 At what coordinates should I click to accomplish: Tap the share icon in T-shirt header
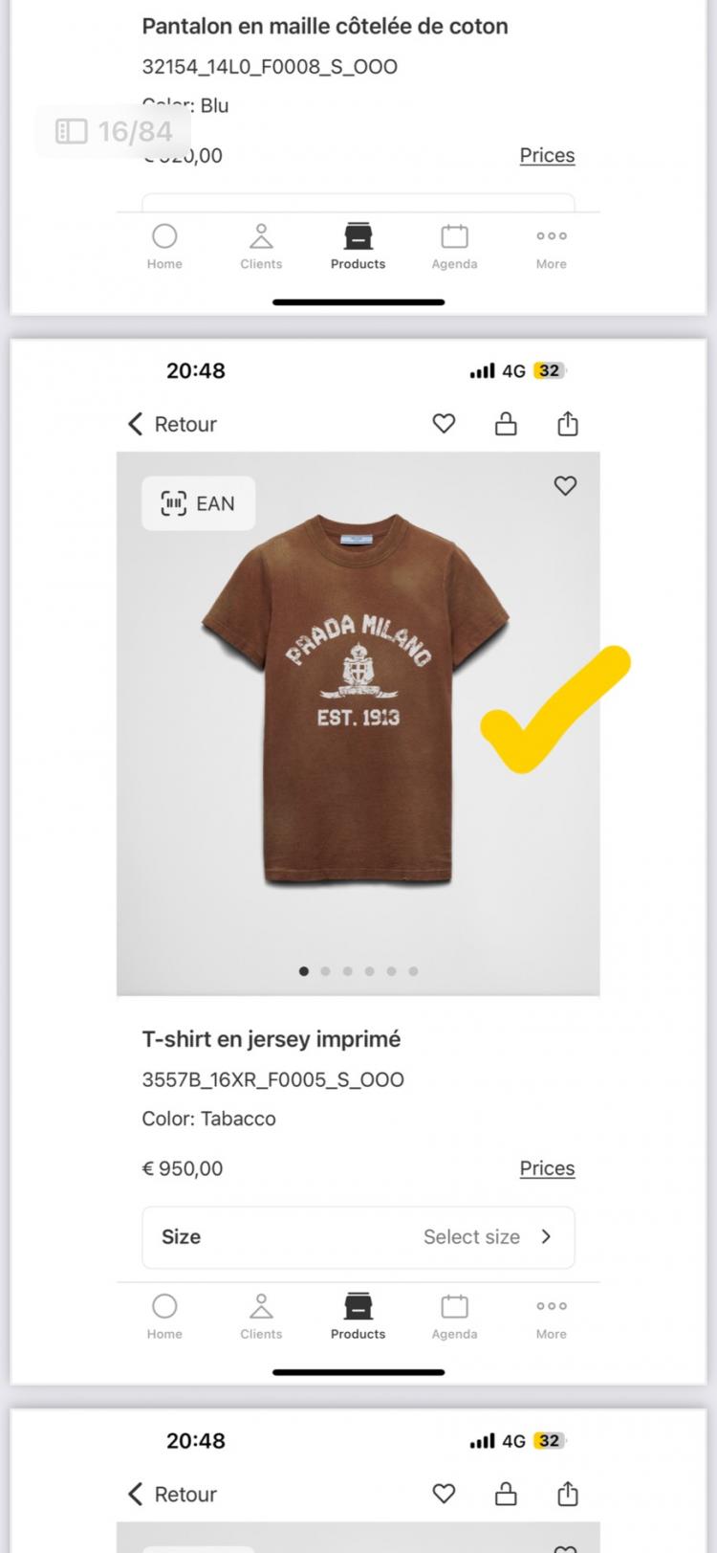tap(568, 424)
